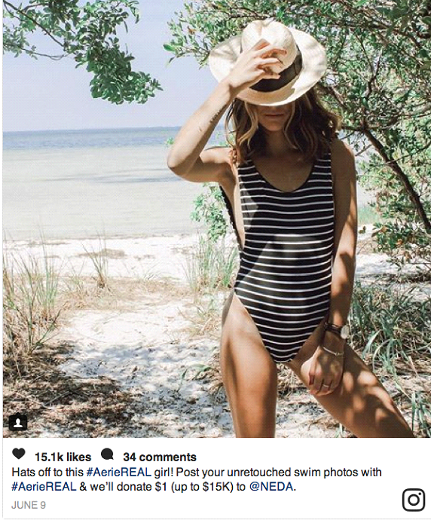The height and width of the screenshot is (523, 431).
Task: Click the speech bubble comment icon
Action: click(x=107, y=454)
